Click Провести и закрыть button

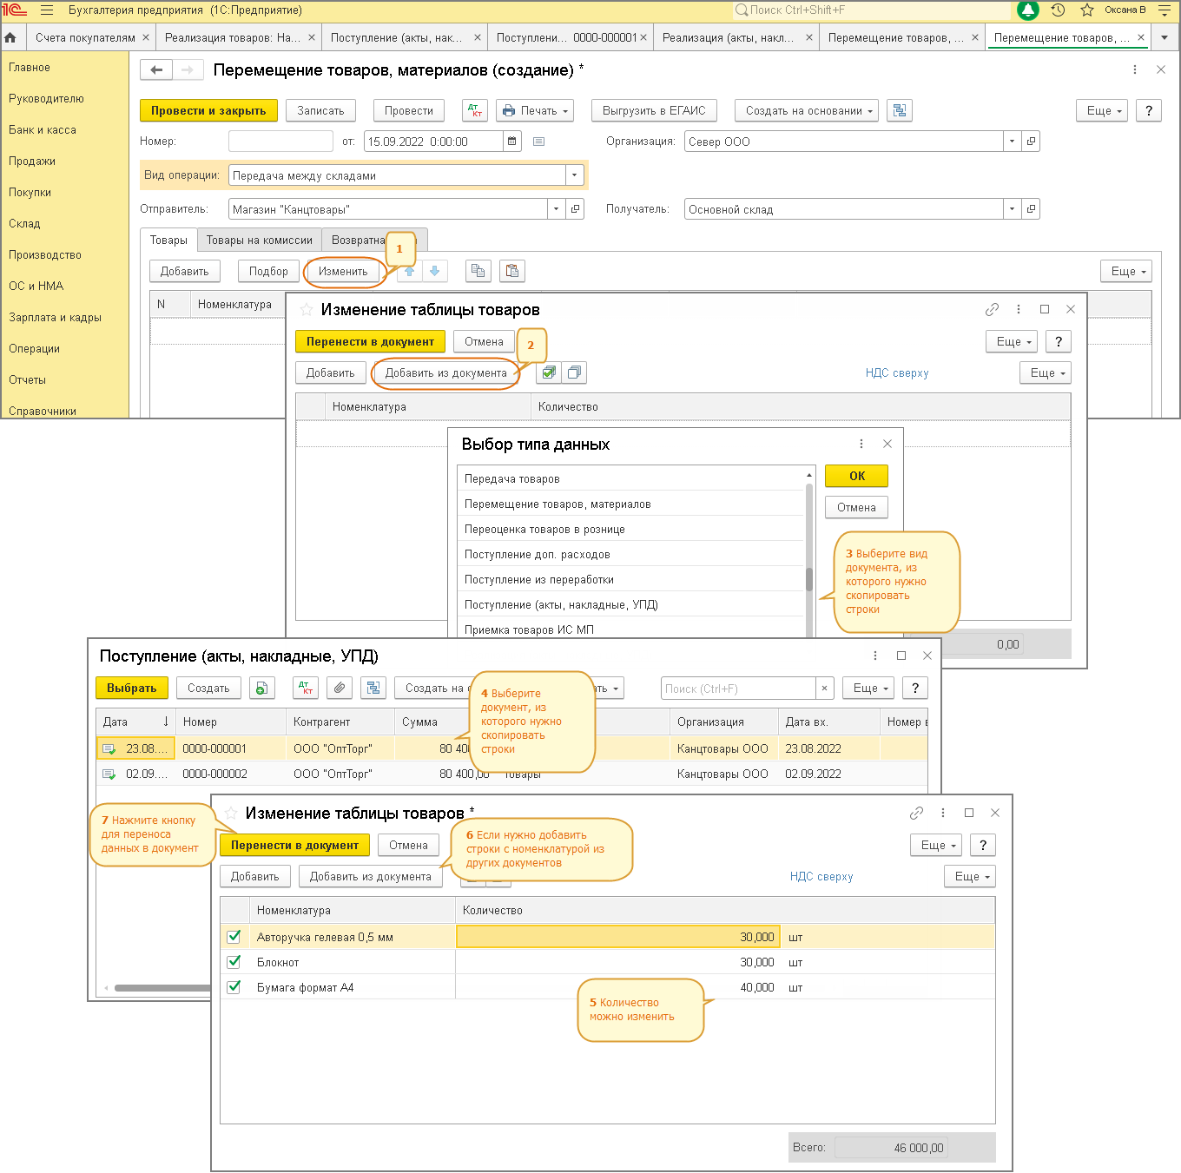click(208, 111)
